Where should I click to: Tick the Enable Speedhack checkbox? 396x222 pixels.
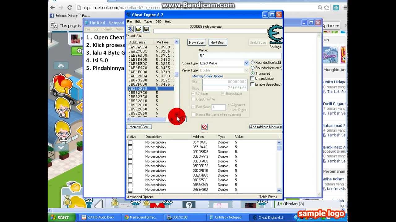(x=252, y=84)
